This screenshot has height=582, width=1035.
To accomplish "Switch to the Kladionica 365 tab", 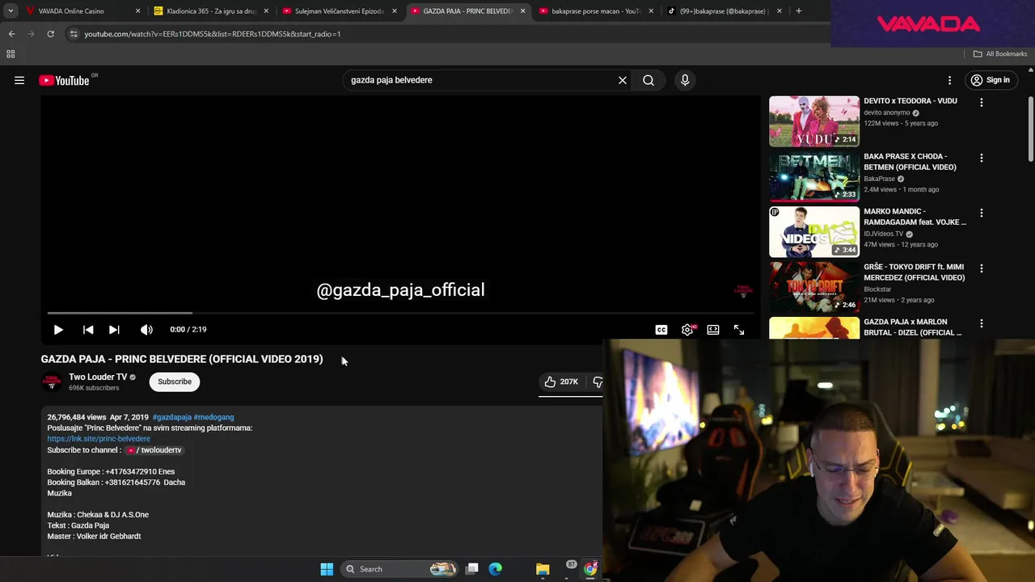I will (x=210, y=11).
